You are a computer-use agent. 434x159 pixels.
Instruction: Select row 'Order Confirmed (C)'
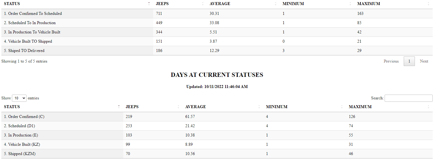[x=217, y=117]
